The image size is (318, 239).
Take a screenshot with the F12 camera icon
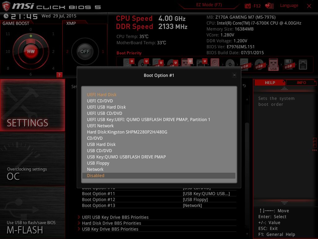click(248, 6)
